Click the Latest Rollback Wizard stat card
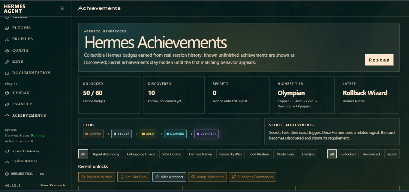Viewport: 409px width, 192px height. (368, 95)
